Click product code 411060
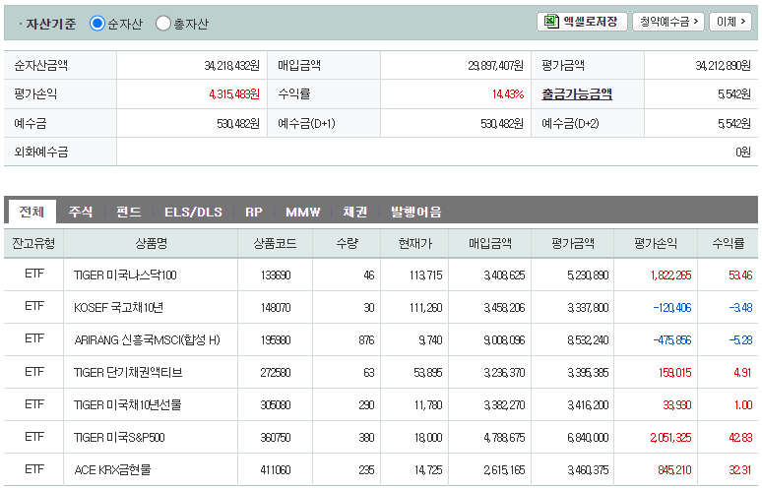762x489 pixels. [x=276, y=470]
